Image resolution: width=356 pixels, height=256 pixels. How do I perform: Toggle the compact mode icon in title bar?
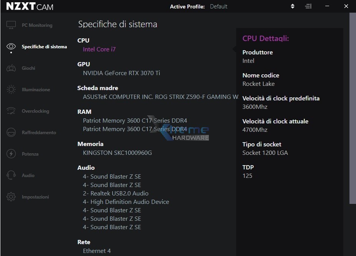tap(308, 7)
